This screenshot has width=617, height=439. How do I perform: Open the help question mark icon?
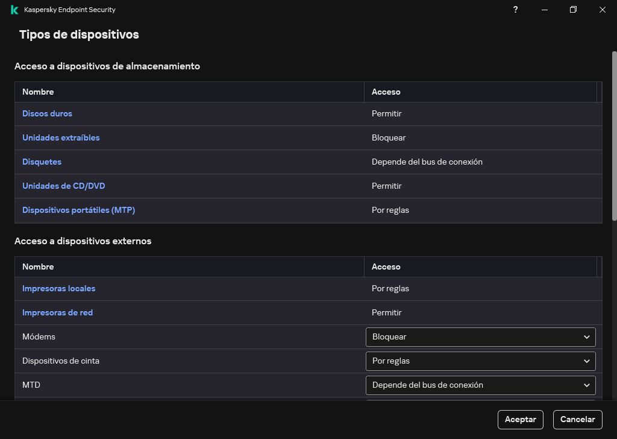coord(515,10)
